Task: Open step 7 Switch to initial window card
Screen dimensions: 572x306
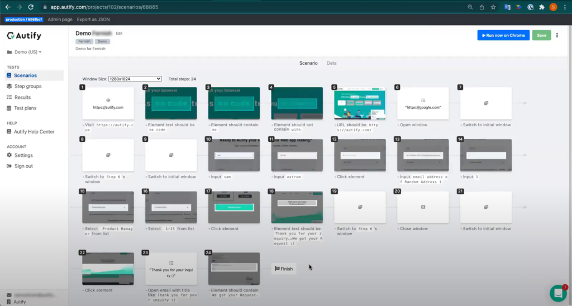Action: pyautogui.click(x=486, y=103)
